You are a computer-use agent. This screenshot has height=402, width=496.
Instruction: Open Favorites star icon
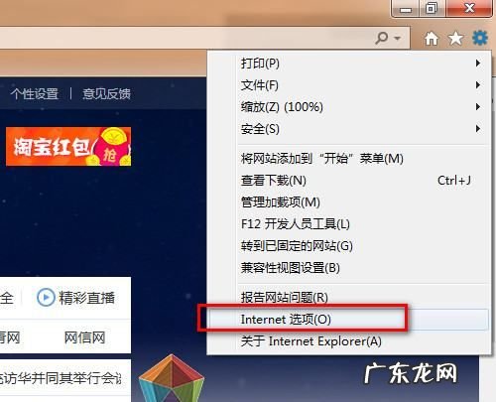pyautogui.click(x=455, y=39)
